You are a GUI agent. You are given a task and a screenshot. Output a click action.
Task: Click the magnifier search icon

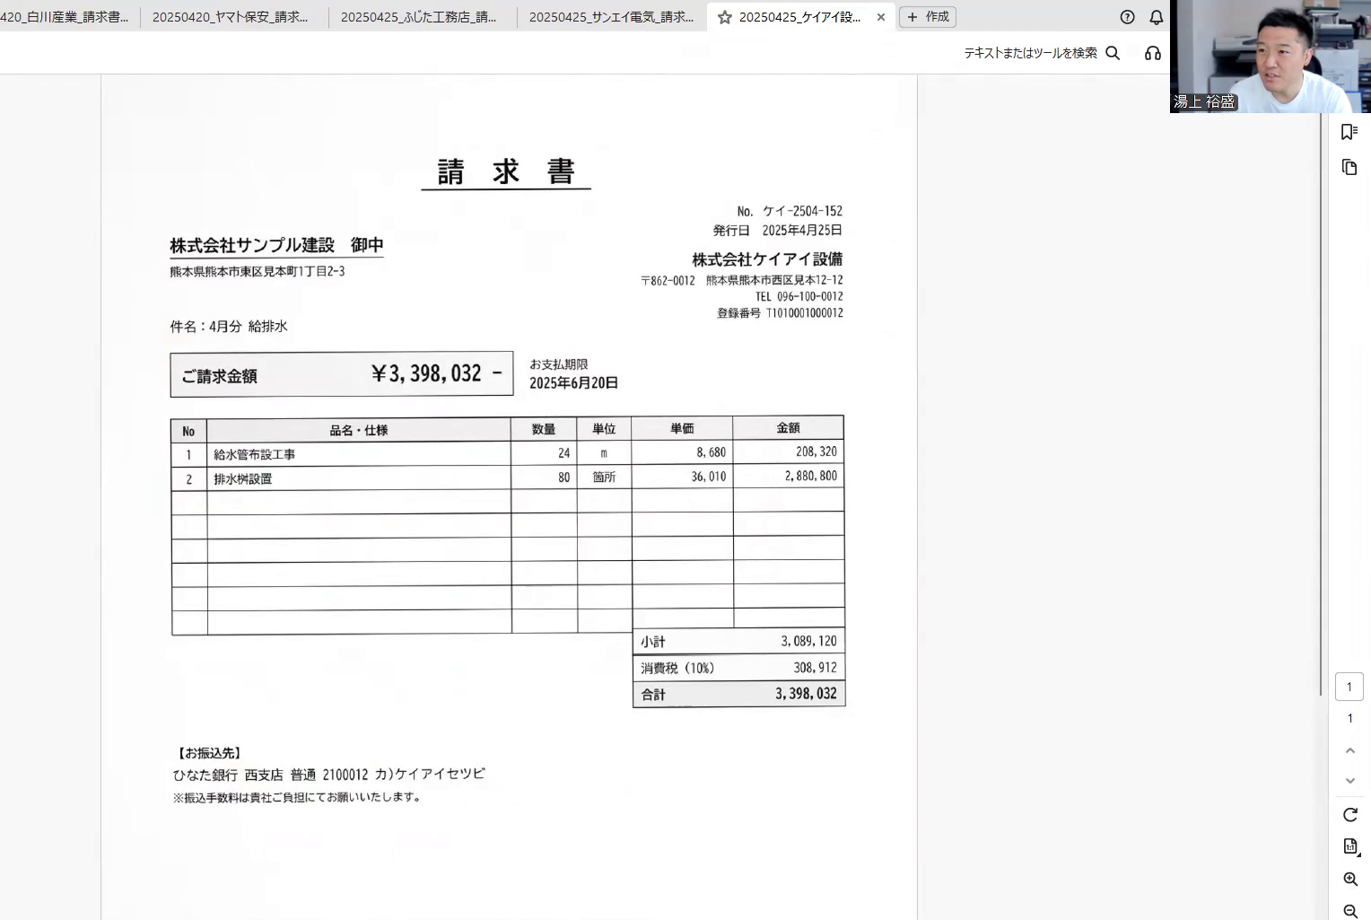[x=1113, y=53]
